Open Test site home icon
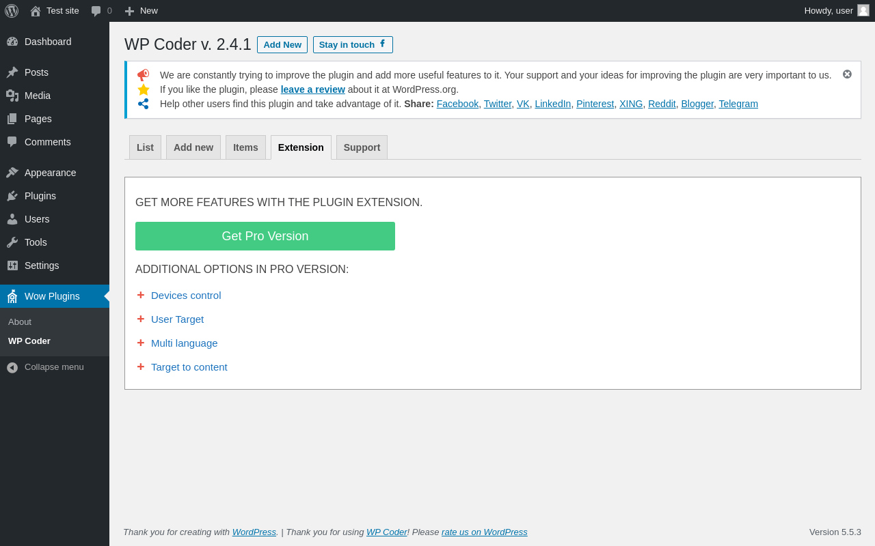The width and height of the screenshot is (875, 546). tap(36, 11)
